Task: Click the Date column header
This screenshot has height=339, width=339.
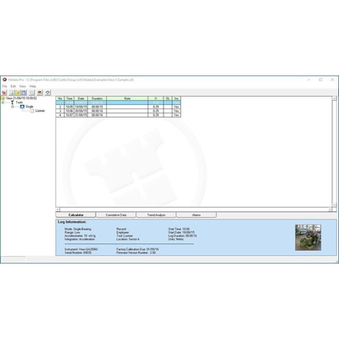Action: [81, 98]
